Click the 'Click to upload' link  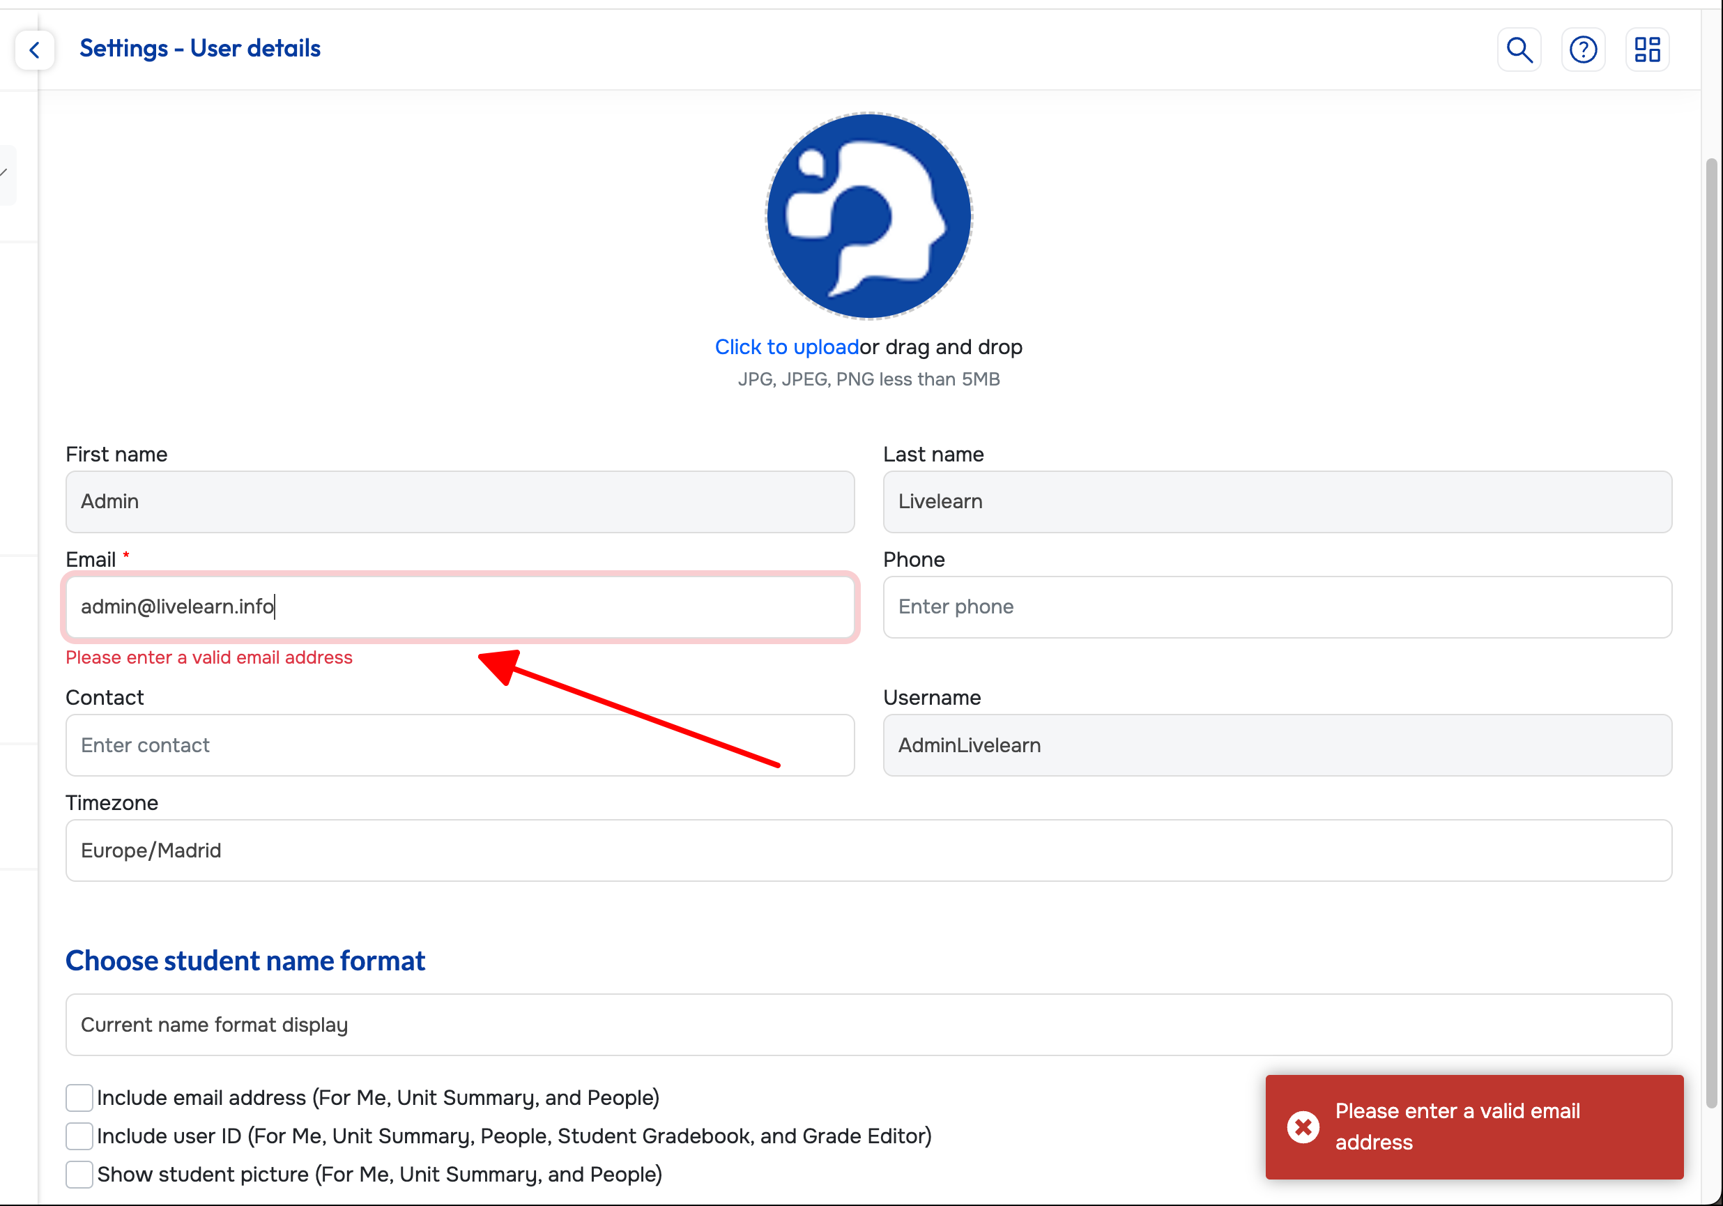[x=786, y=346]
